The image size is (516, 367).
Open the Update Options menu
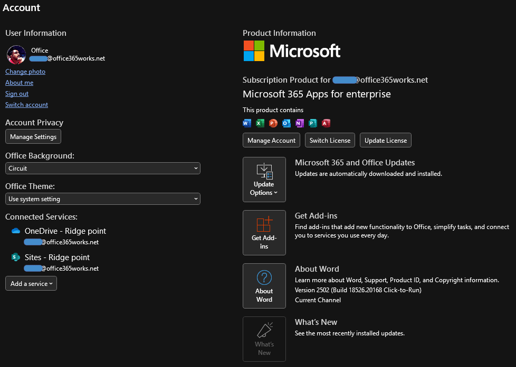(x=264, y=180)
